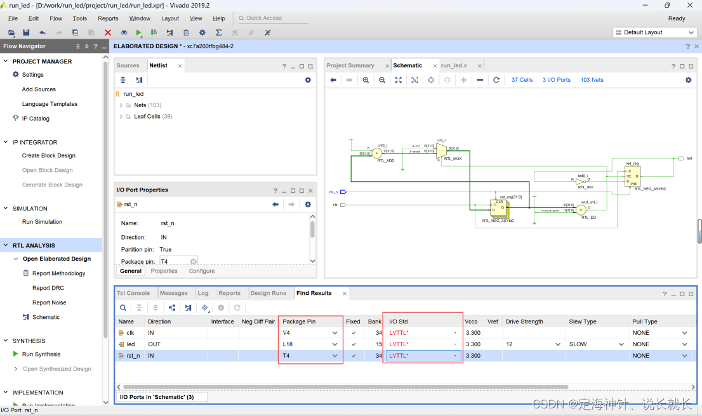Click Run Synthesis in Flow Navigator
The height and width of the screenshot is (416, 702).
(41, 354)
